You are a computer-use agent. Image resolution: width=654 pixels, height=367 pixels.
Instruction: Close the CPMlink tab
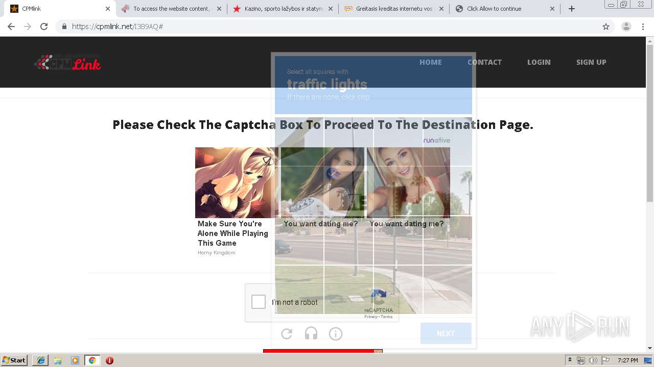[x=108, y=9]
